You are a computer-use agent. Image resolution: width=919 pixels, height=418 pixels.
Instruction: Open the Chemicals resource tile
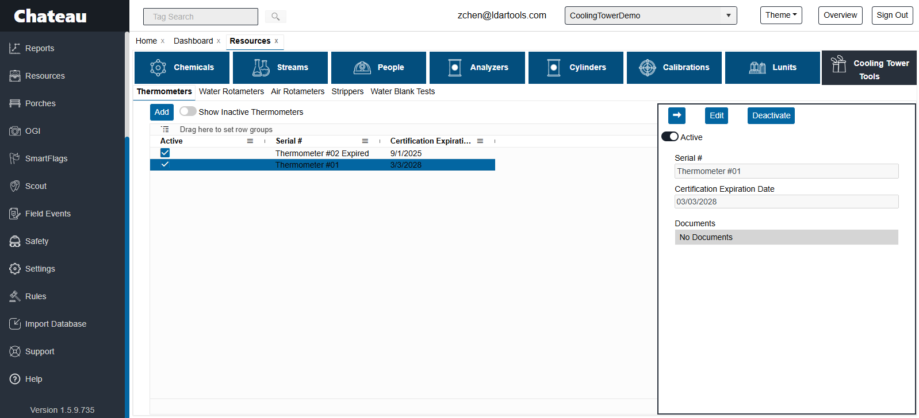182,68
